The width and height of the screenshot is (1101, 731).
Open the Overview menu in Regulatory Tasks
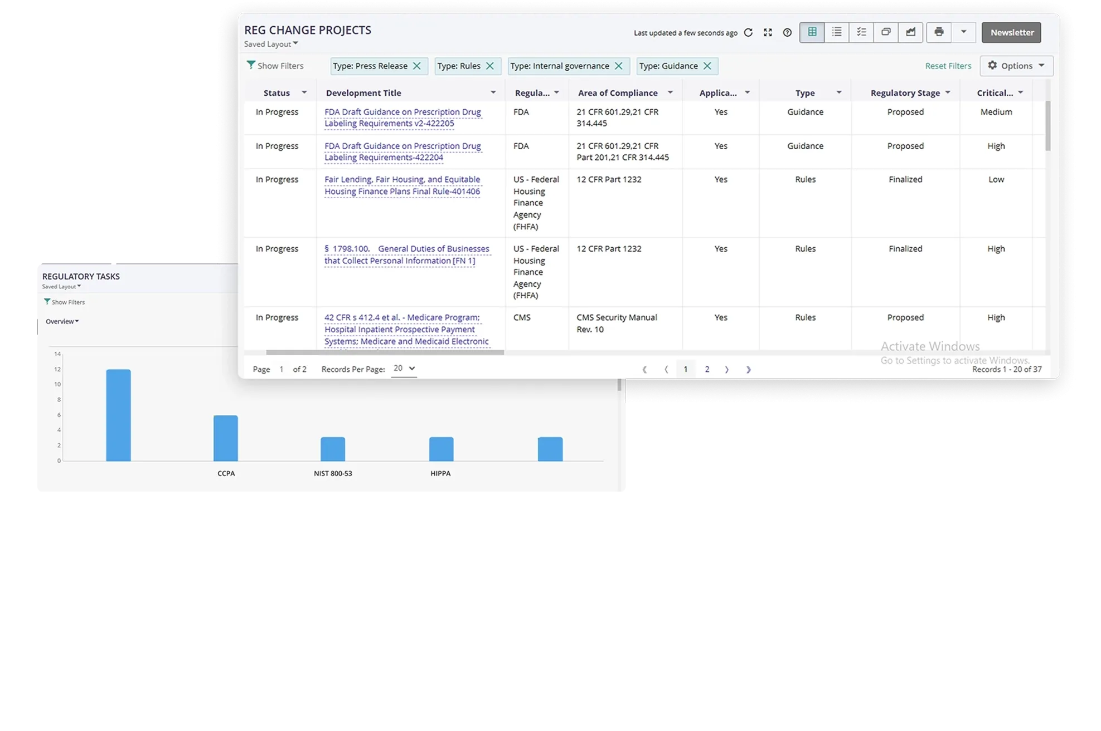pos(62,322)
